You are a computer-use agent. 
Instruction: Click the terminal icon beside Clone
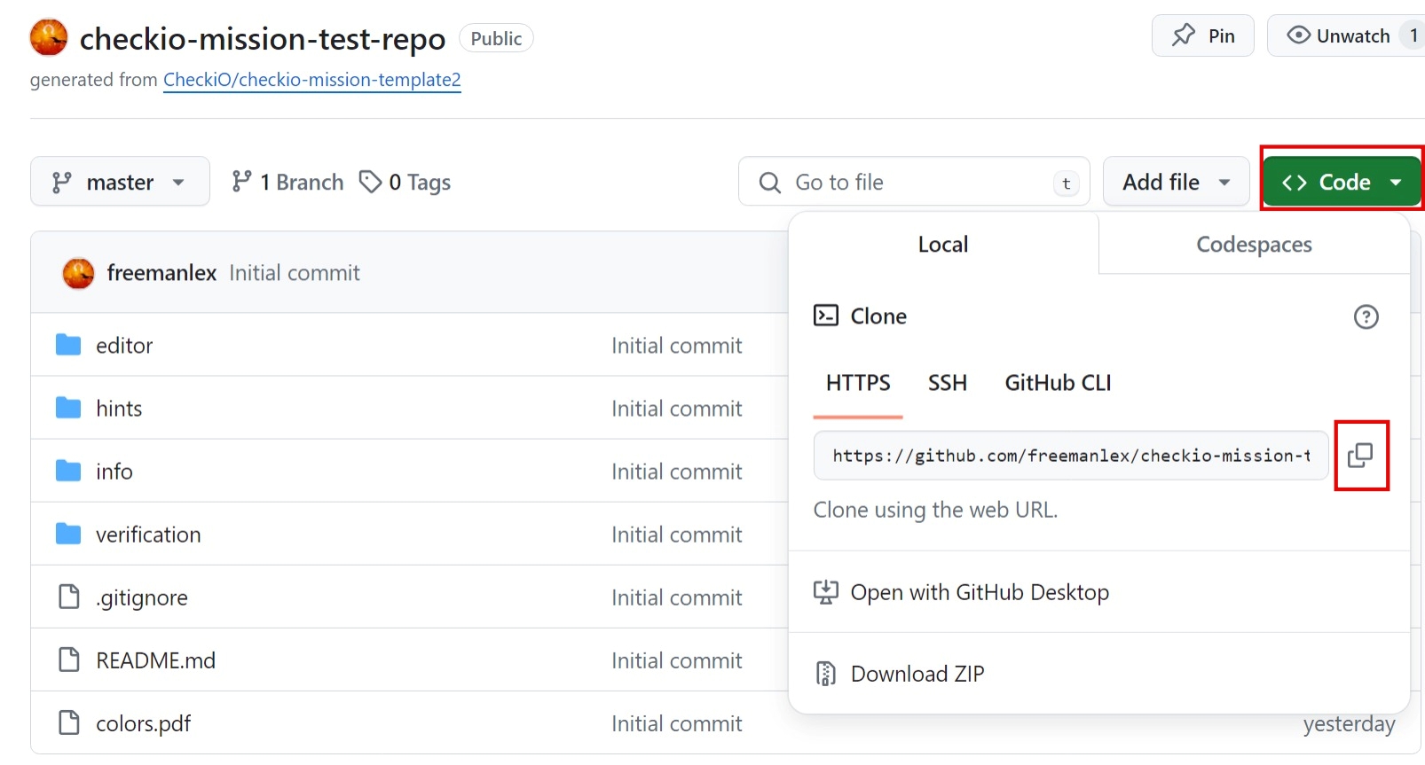[825, 316]
